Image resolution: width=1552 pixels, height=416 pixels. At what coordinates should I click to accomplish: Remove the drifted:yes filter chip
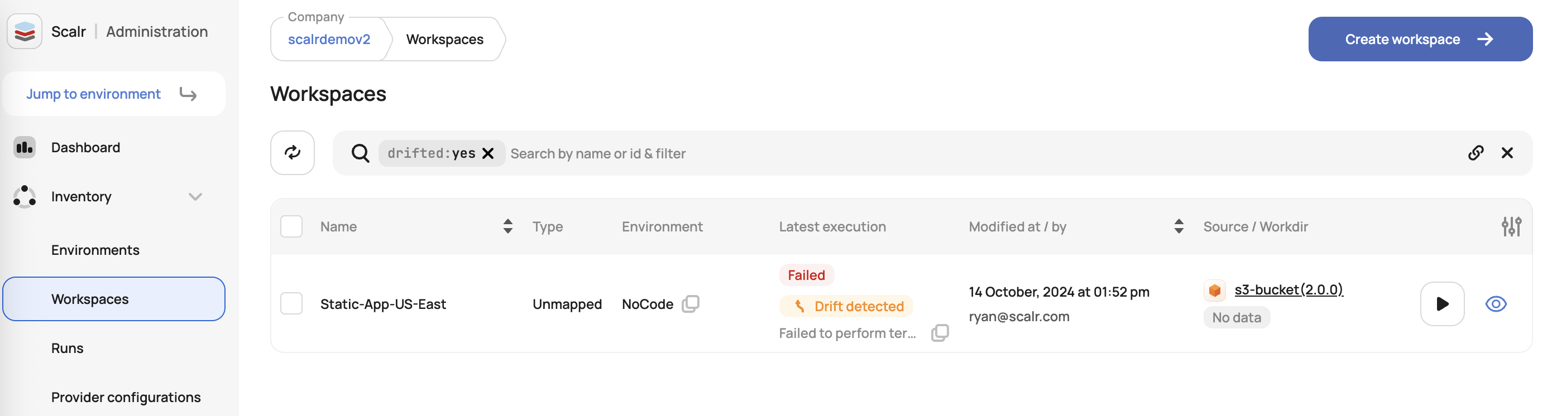pos(488,153)
